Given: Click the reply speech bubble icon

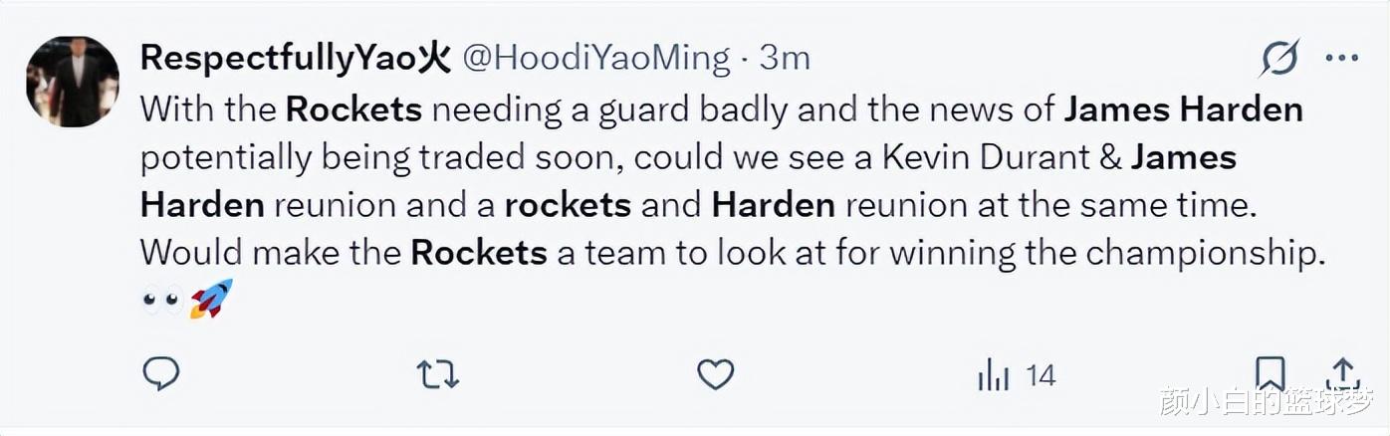Looking at the screenshot, I should [161, 374].
